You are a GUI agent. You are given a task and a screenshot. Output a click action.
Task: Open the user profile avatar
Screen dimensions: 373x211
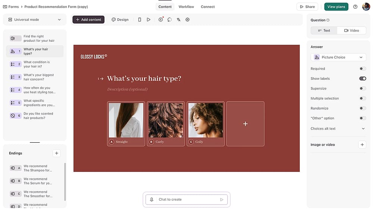pyautogui.click(x=366, y=7)
